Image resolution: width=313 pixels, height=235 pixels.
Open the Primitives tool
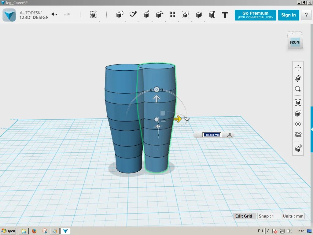tap(120, 15)
